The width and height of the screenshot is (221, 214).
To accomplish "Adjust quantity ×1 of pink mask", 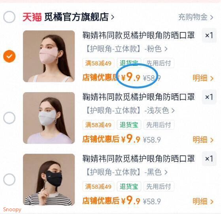I will pos(209,35).
